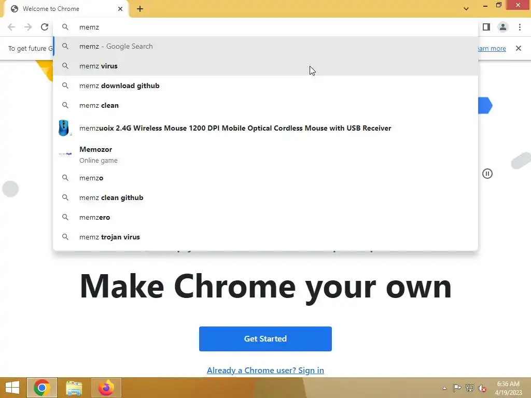Click search icon beside 'memz virus'
531x398 pixels.
coord(65,66)
